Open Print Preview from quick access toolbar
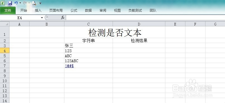Viewport: 225px width, 103px height. click(34, 3)
